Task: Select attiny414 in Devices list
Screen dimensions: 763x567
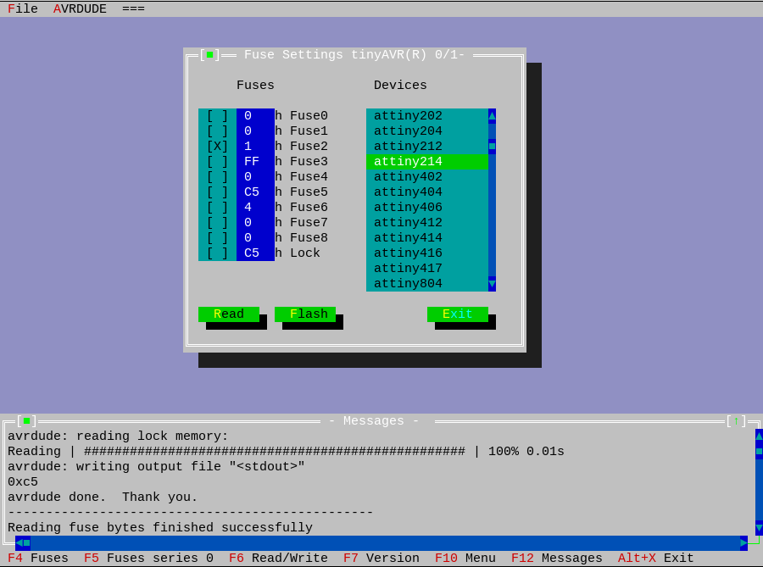Action: [426, 238]
